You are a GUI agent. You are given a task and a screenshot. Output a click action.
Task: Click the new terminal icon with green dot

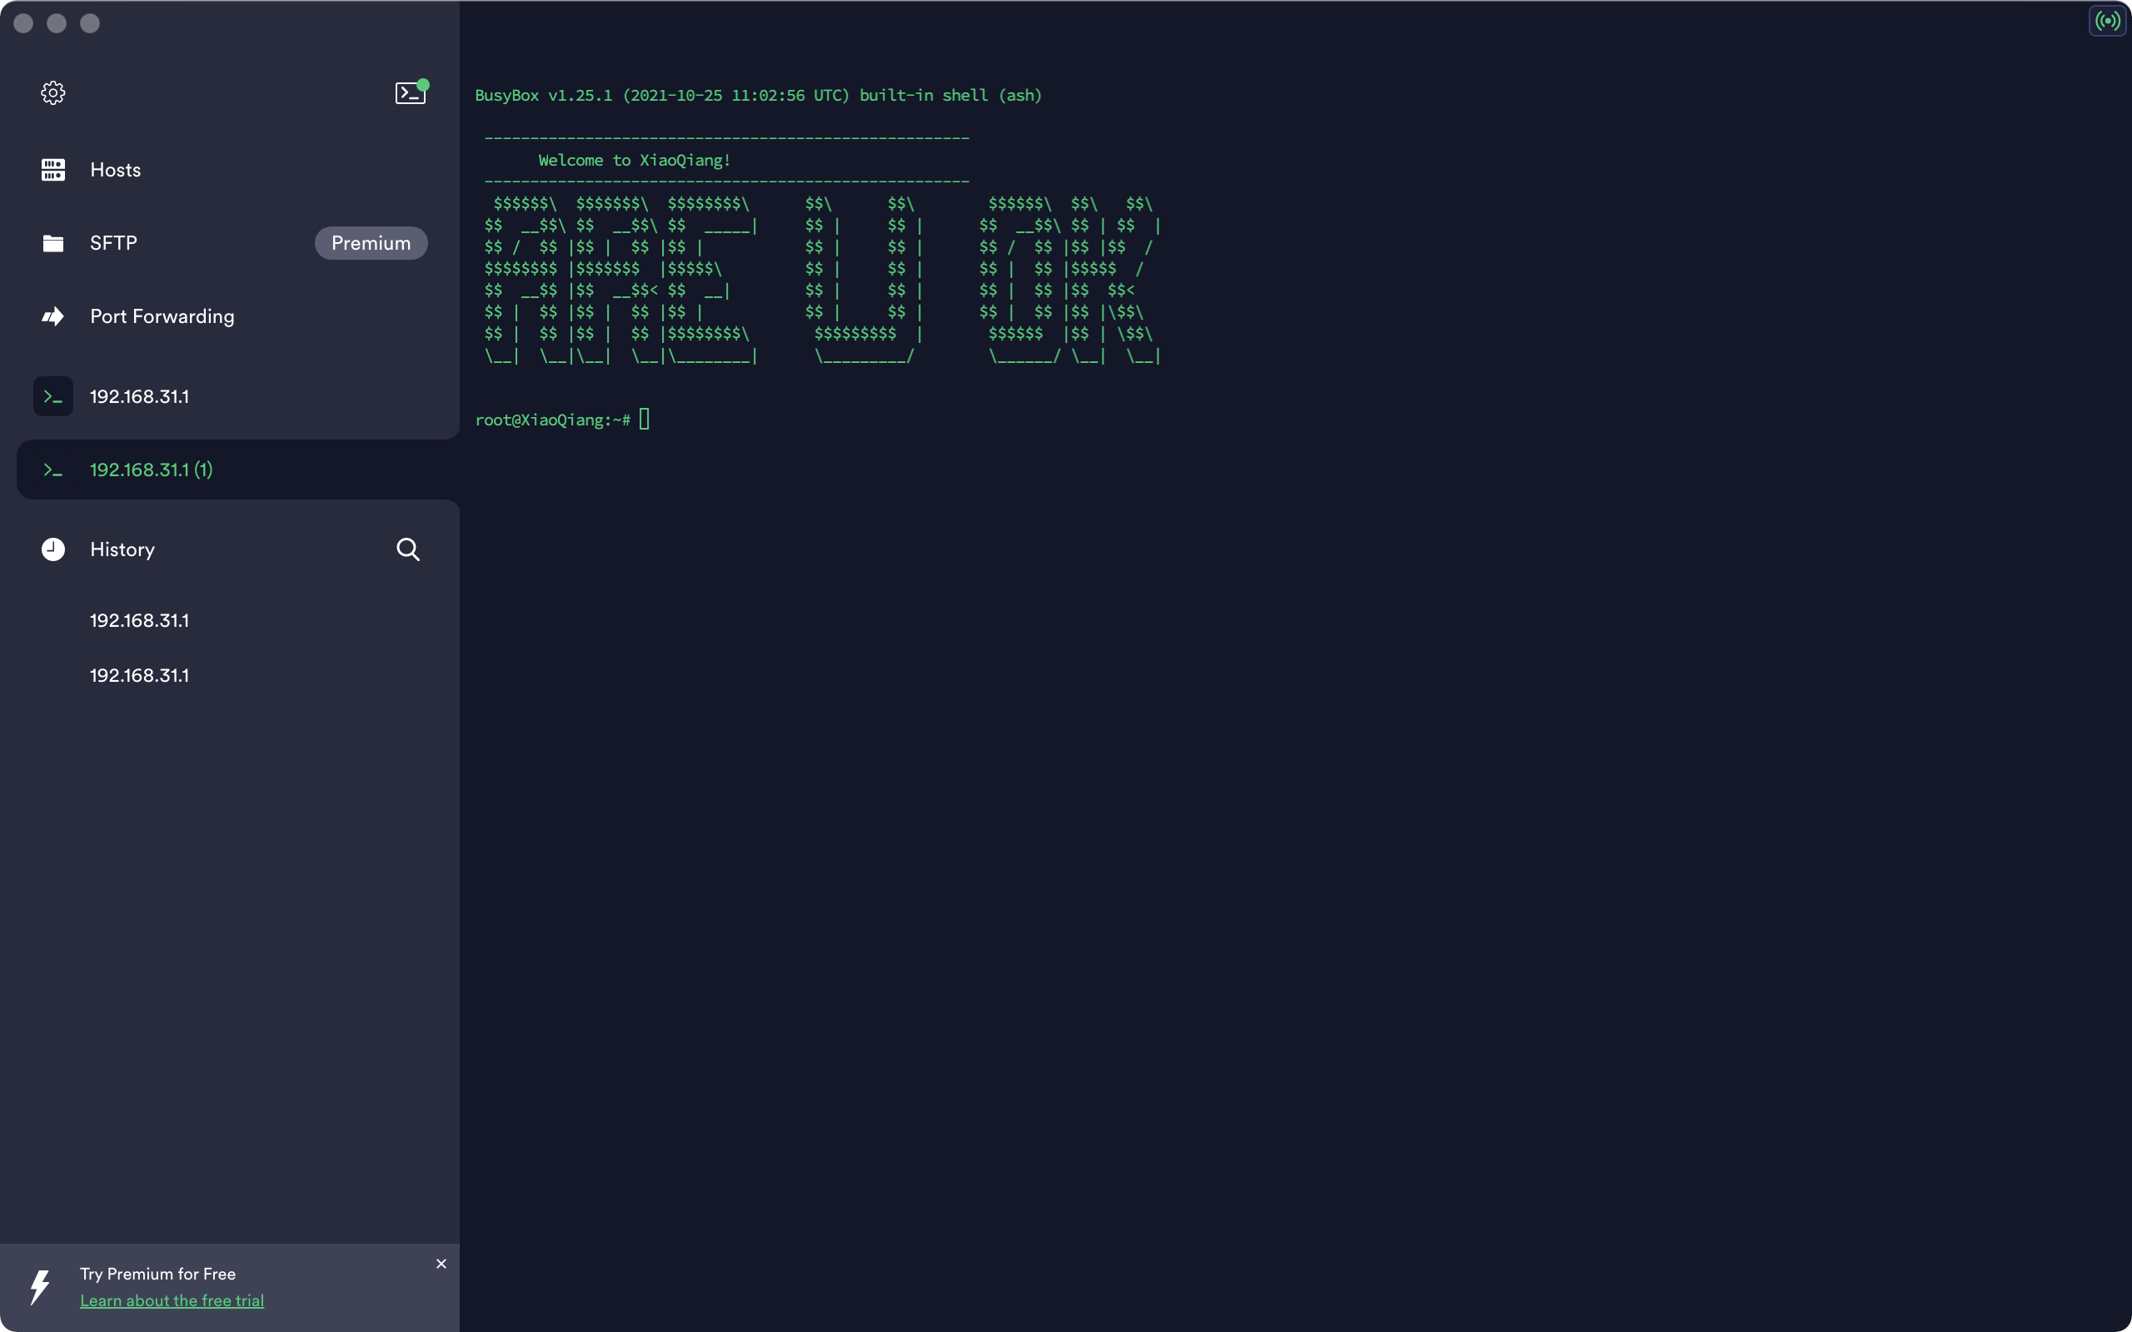410,92
